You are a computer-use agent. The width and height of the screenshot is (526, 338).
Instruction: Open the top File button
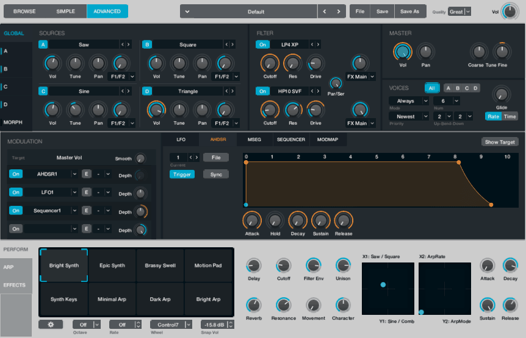360,12
